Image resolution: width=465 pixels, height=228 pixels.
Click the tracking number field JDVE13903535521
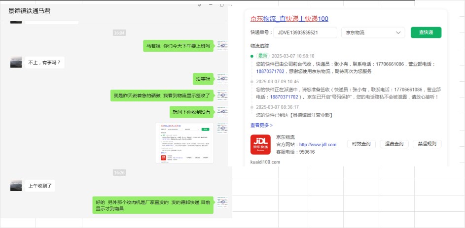click(x=305, y=33)
